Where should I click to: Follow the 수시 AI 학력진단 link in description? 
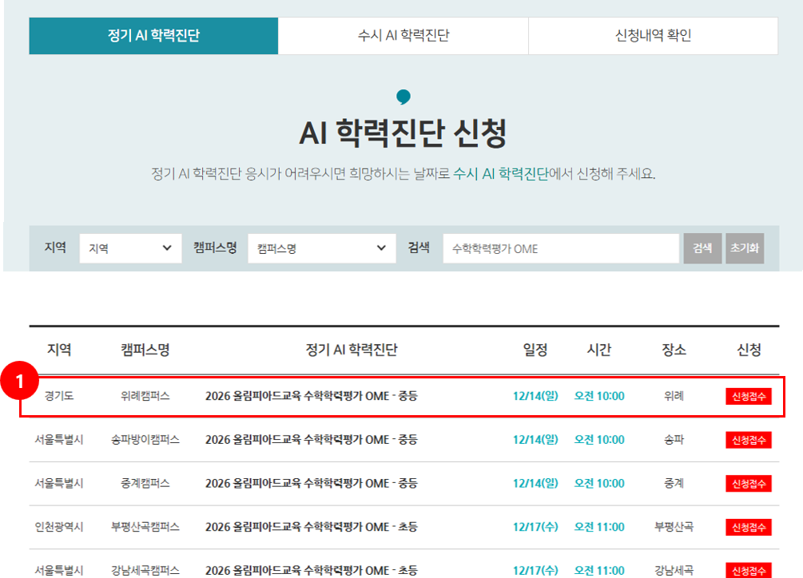click(x=500, y=174)
